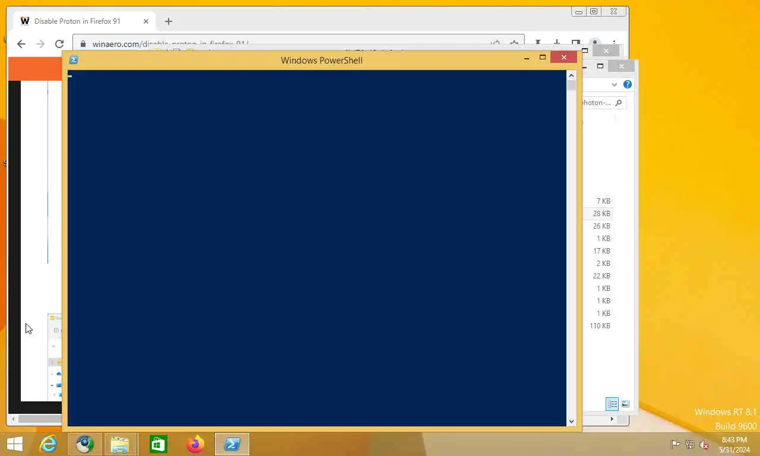Maximize the Windows PowerShell window

tap(542, 58)
